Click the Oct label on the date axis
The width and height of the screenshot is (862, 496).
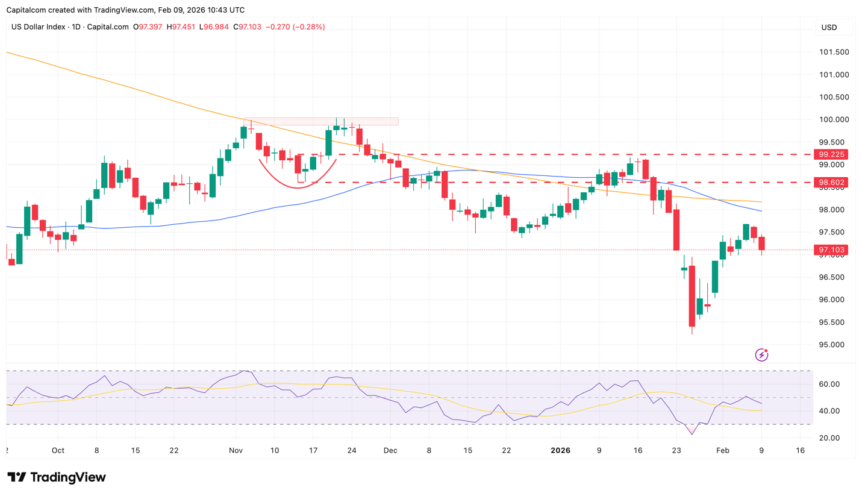click(x=58, y=450)
